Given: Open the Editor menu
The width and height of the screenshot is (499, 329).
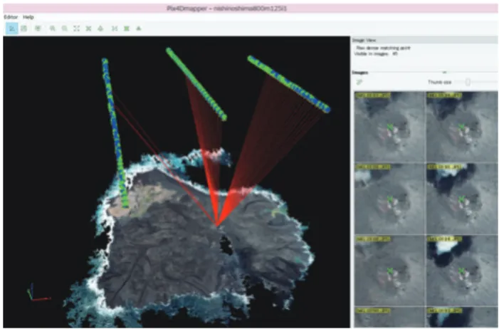Looking at the screenshot, I should click(11, 17).
